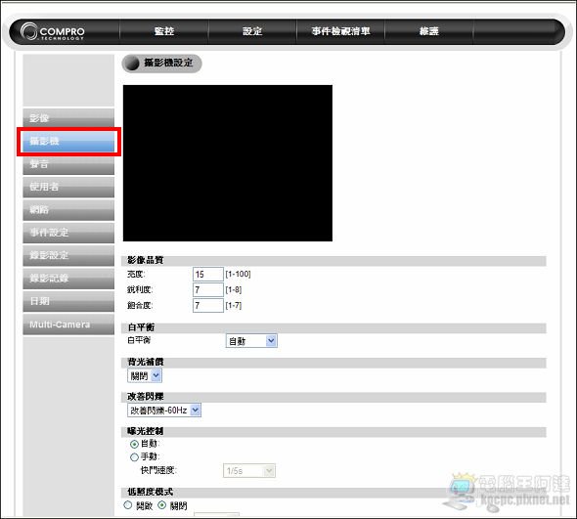577x519 pixels.
Task: Select the 關閉 low-light mode radio
Action: 162,505
